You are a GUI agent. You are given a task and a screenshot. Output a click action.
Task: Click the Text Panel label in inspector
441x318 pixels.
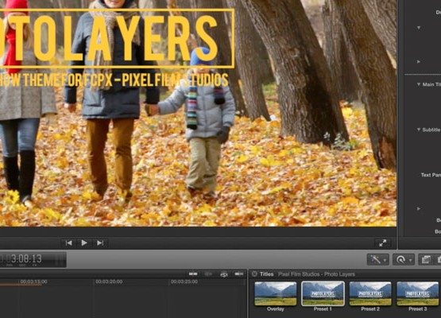tap(431, 175)
